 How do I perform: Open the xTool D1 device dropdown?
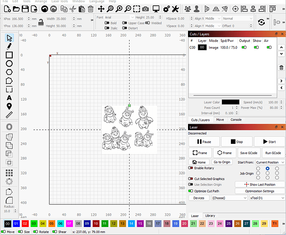point(267,198)
